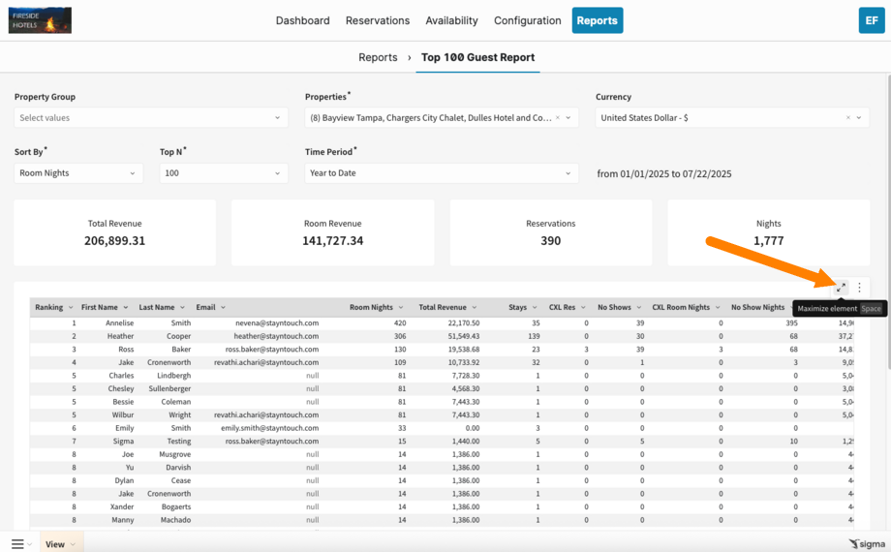Open the Time Period dropdown
Viewport: 891px width, 552px height.
pyautogui.click(x=442, y=172)
